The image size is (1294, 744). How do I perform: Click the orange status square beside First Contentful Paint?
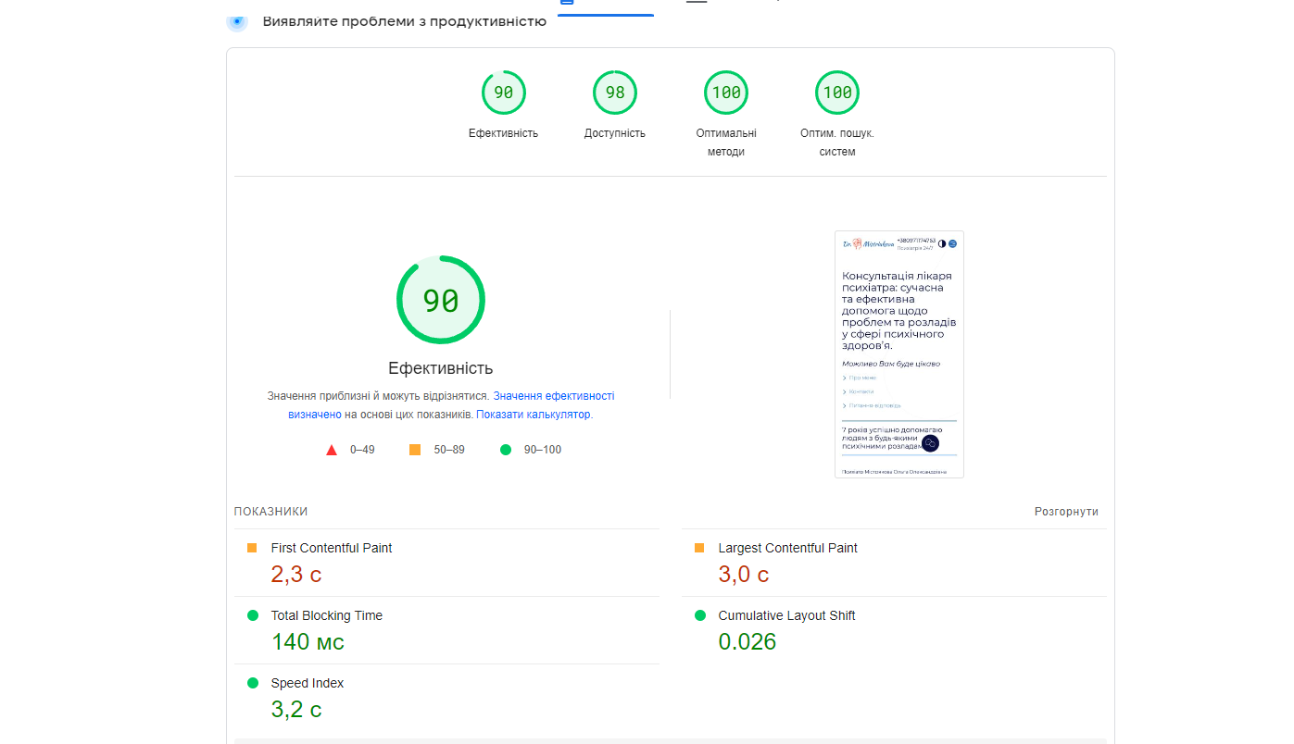click(252, 548)
